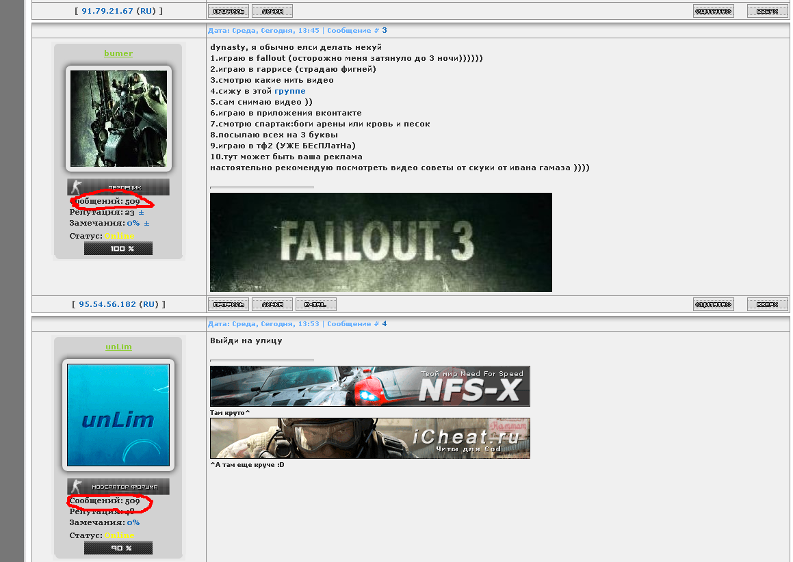This screenshot has width=793, height=562.
Task: Click unLim's blue avatar image
Action: (118, 415)
